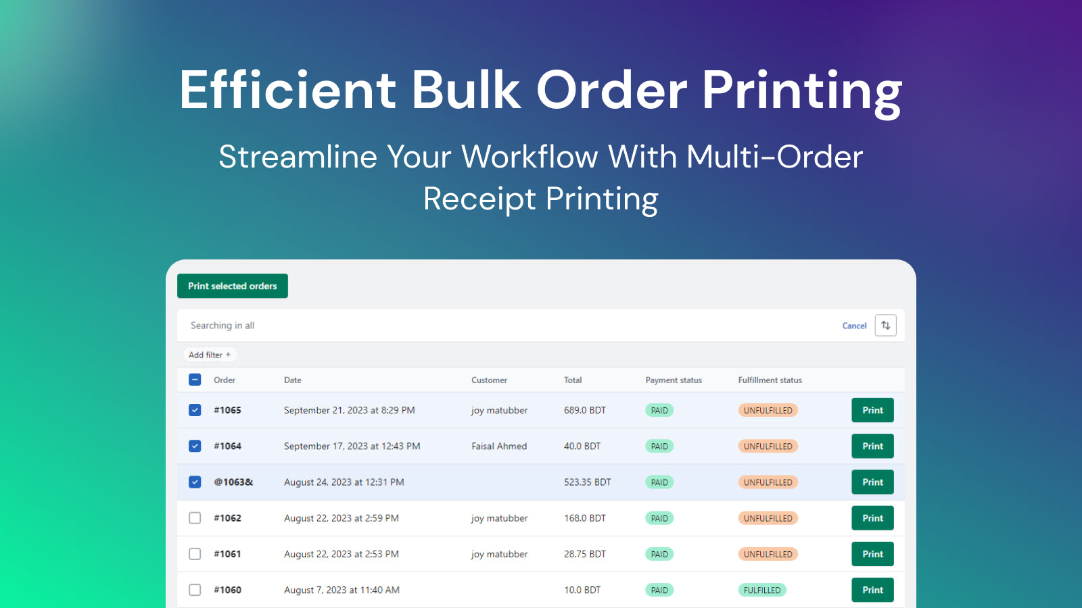Print order @1063&

tap(872, 482)
